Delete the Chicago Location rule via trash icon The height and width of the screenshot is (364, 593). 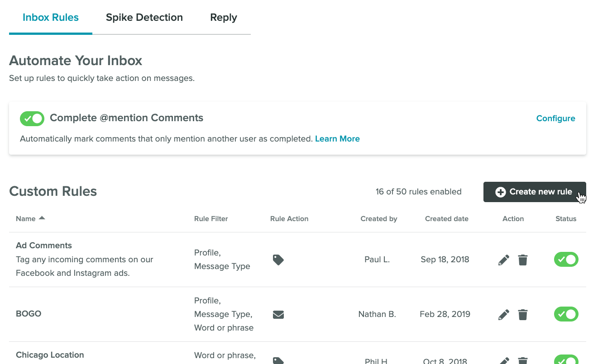(x=523, y=360)
